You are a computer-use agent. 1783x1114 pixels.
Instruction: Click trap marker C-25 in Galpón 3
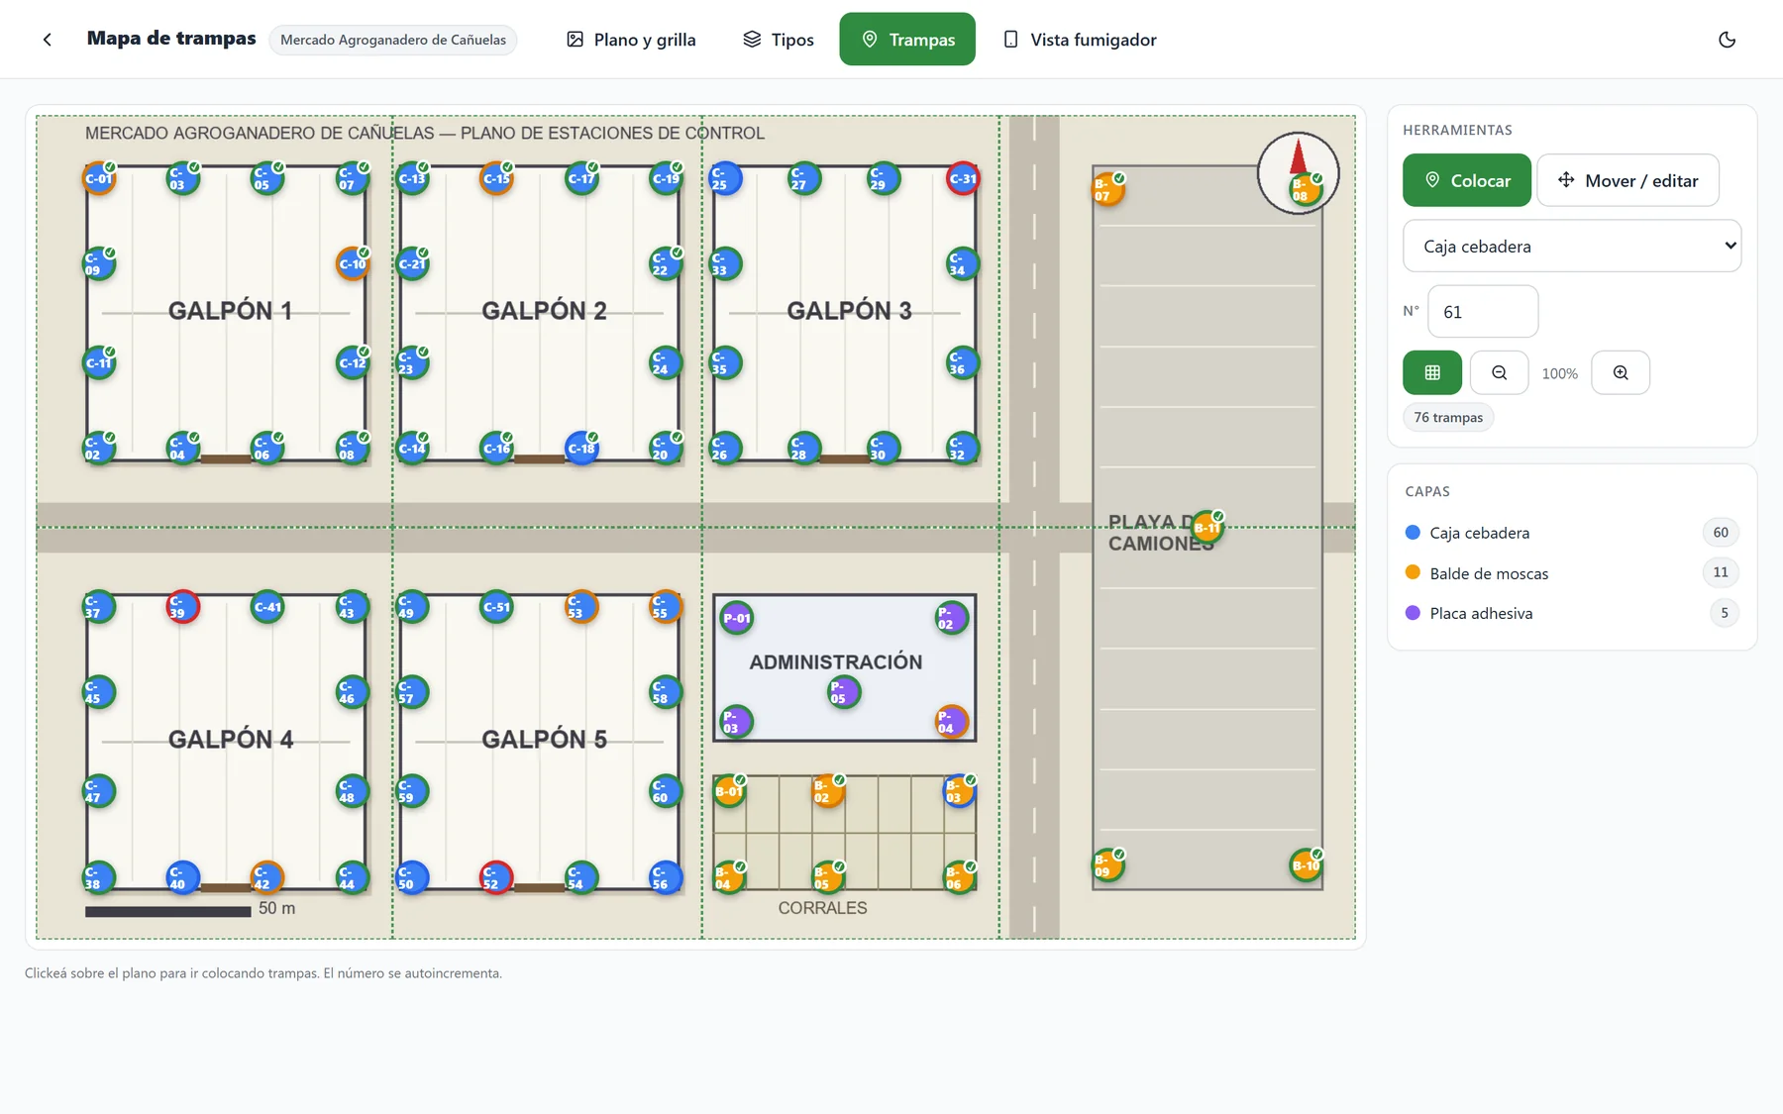(x=725, y=179)
